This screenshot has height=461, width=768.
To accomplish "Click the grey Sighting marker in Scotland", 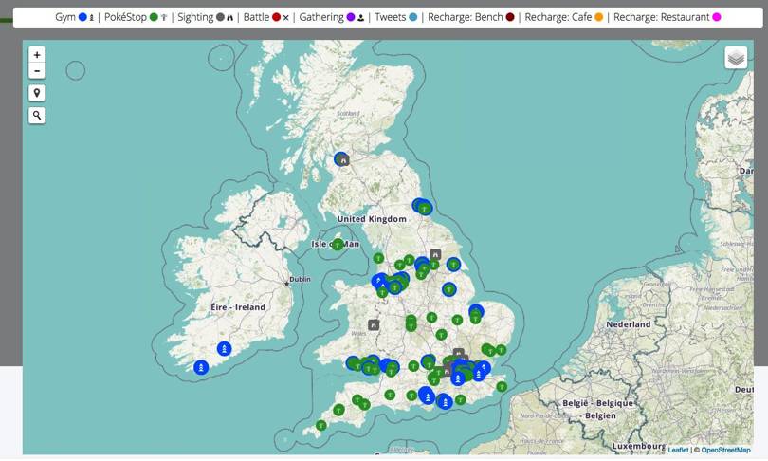I will pos(343,160).
